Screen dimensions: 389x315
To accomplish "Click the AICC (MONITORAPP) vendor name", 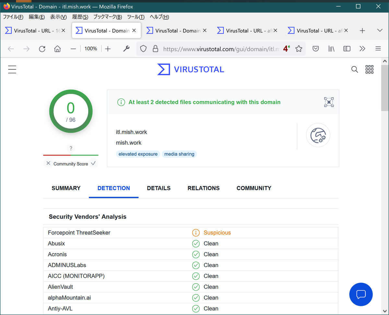I will pos(76,276).
